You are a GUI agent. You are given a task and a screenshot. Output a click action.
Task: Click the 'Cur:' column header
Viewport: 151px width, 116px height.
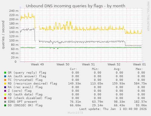pyautogui.click(x=74, y=69)
